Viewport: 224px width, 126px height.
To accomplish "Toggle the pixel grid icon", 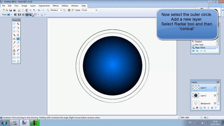I will (x=69, y=10).
